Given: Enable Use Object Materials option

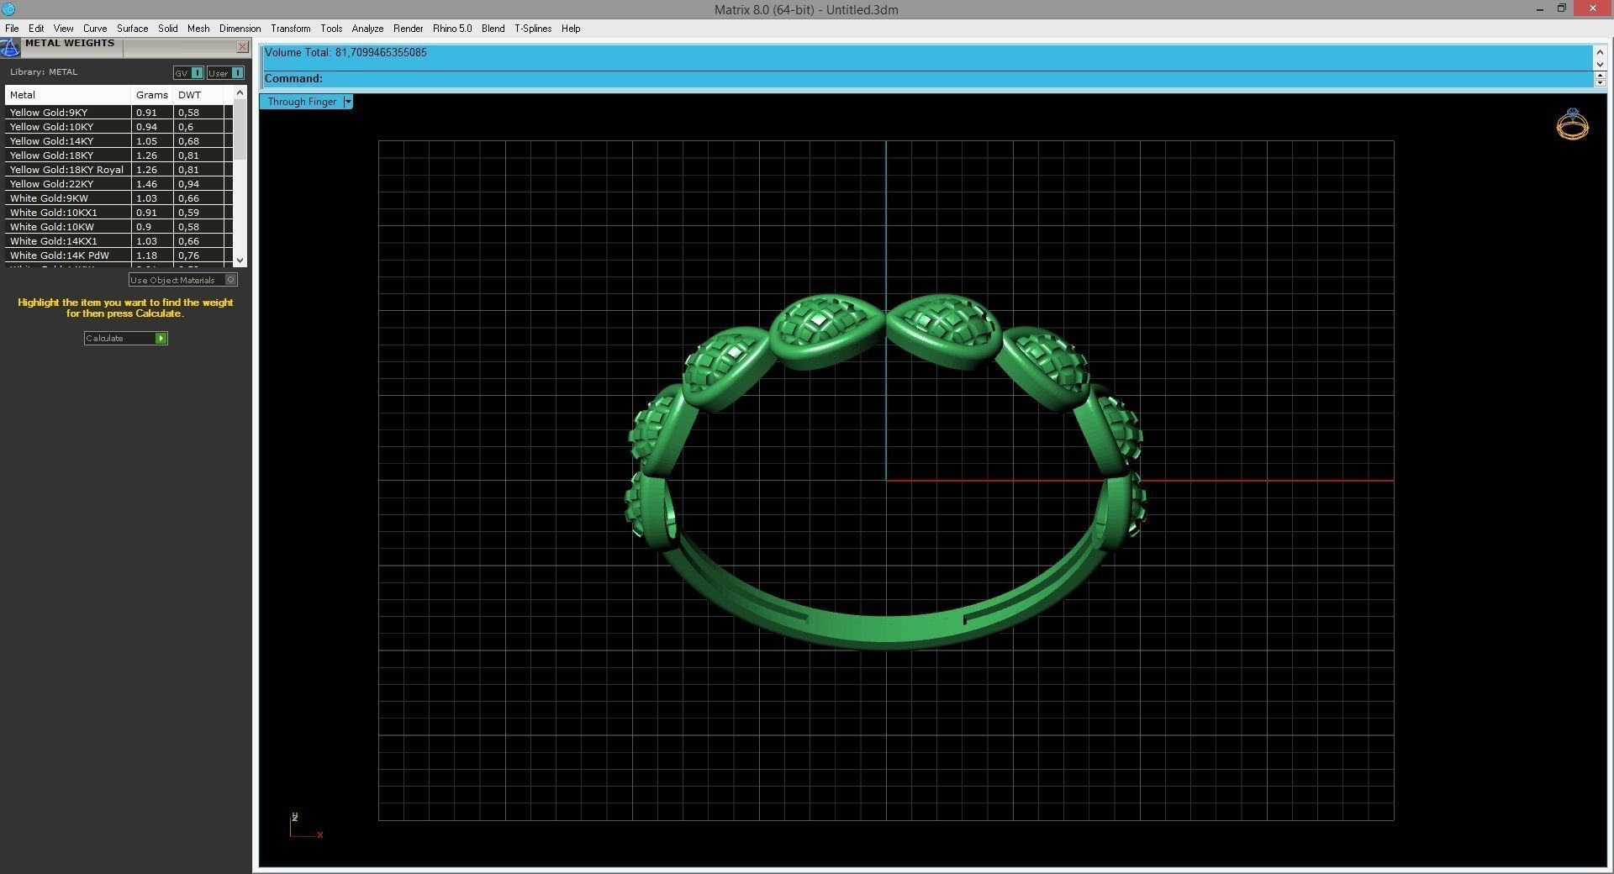Looking at the screenshot, I should (182, 280).
